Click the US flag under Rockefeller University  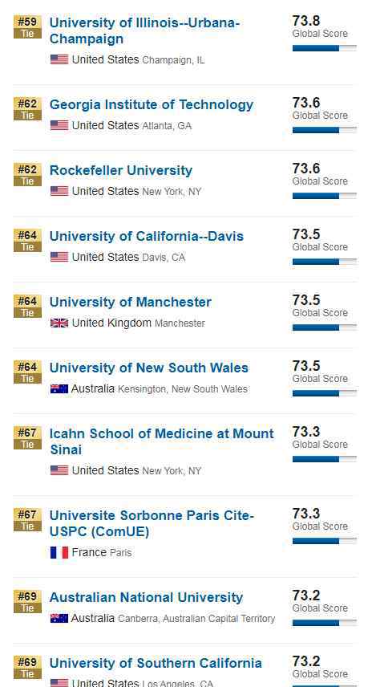tap(59, 191)
